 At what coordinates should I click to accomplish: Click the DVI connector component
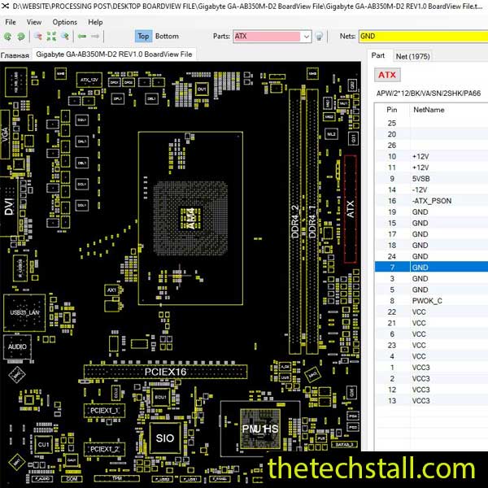(9, 207)
